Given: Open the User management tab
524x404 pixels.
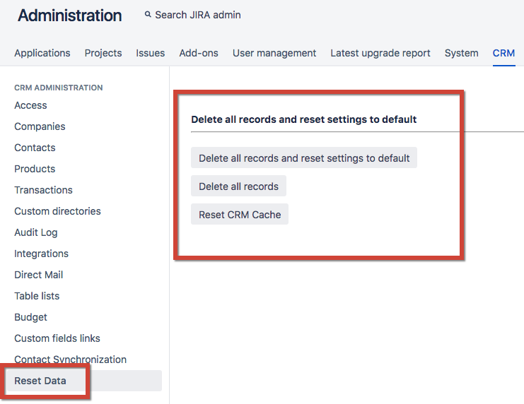Looking at the screenshot, I should tap(274, 53).
